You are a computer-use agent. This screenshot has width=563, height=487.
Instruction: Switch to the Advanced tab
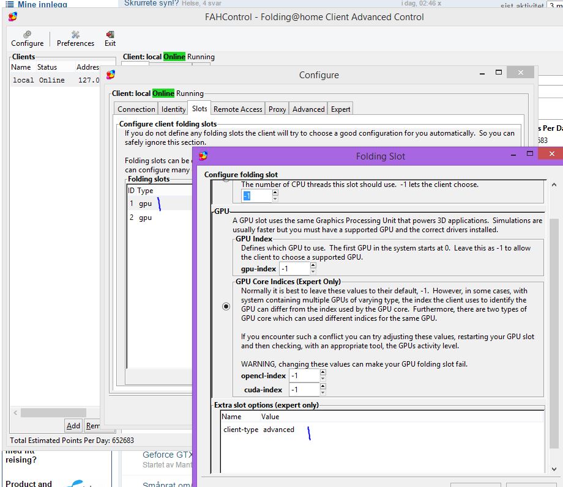click(308, 109)
